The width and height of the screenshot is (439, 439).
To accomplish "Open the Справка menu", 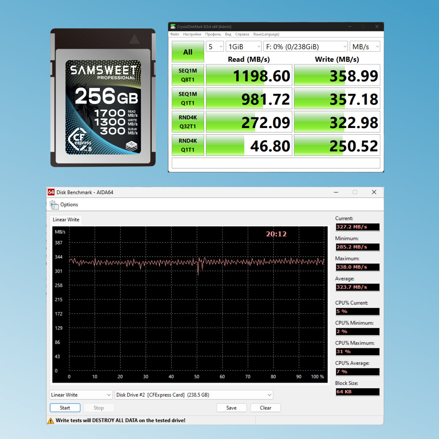I will click(x=242, y=34).
